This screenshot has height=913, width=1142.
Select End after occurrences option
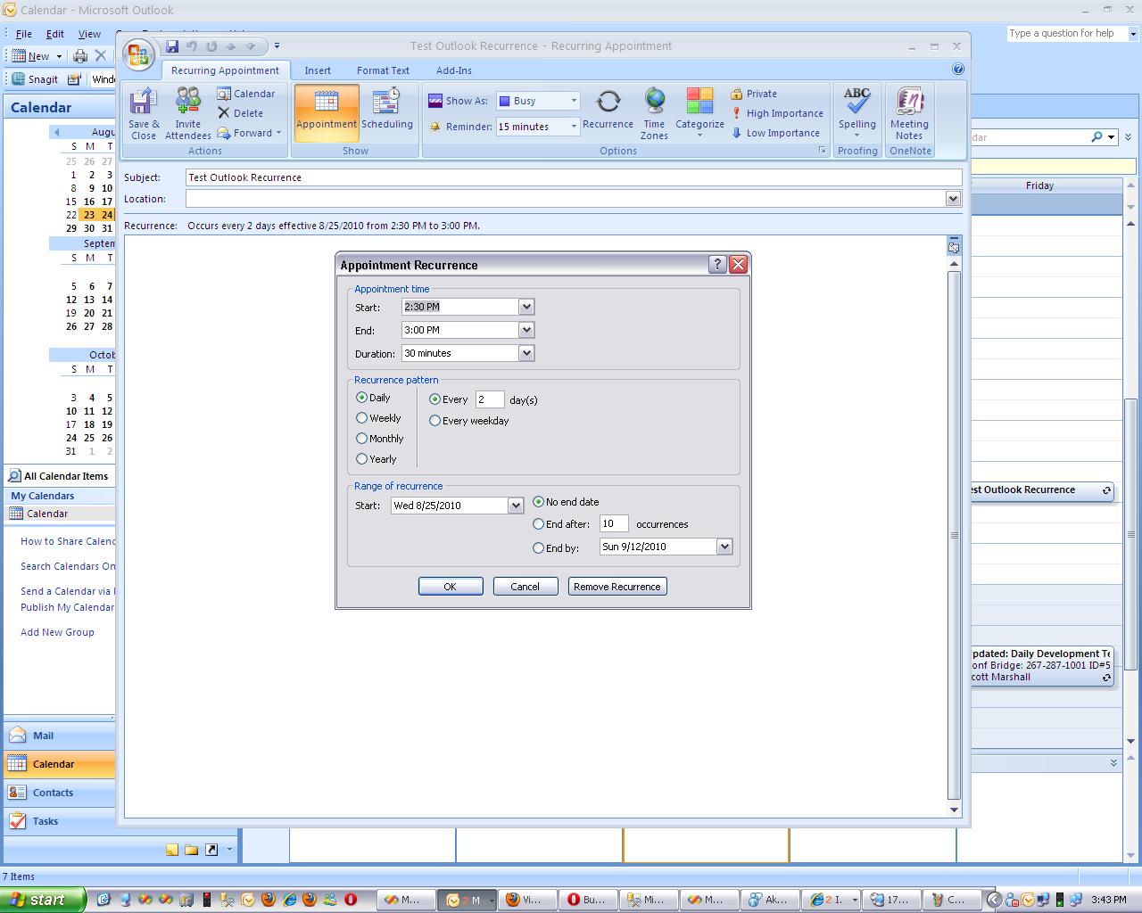coord(561,524)
